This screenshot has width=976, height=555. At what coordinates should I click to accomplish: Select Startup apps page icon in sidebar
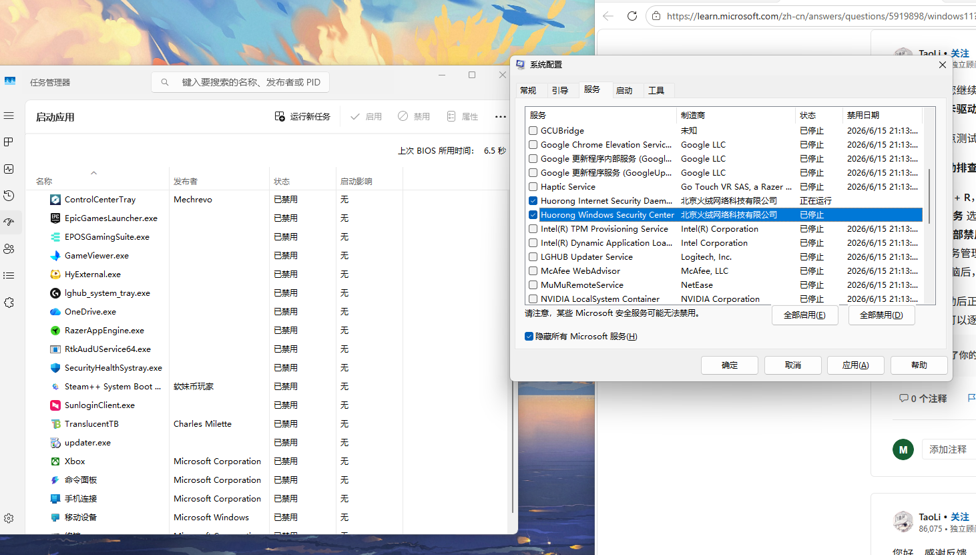pos(9,222)
